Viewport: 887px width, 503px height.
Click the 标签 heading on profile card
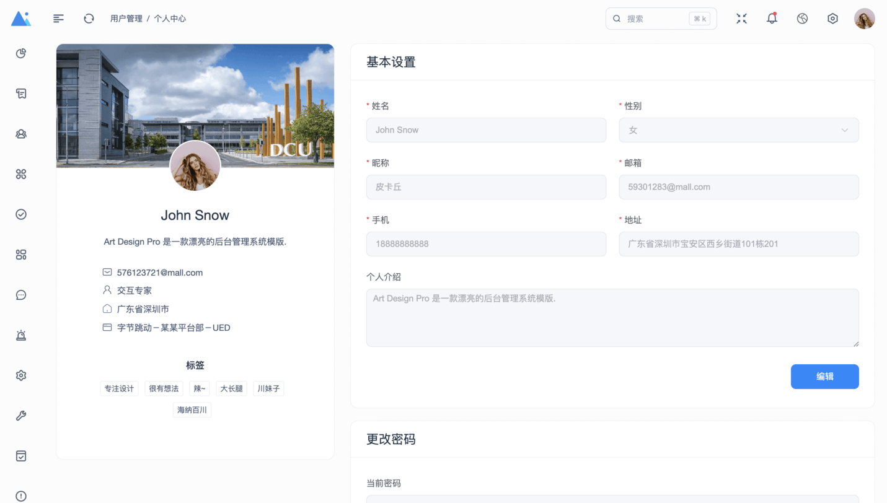point(195,365)
